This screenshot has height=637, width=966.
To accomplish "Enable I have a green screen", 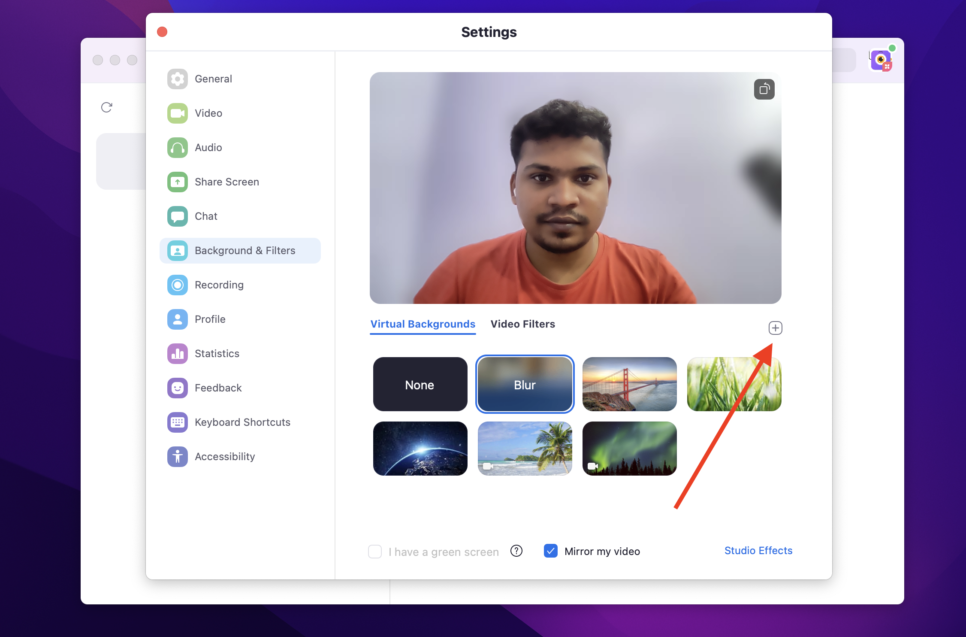I will (x=375, y=551).
